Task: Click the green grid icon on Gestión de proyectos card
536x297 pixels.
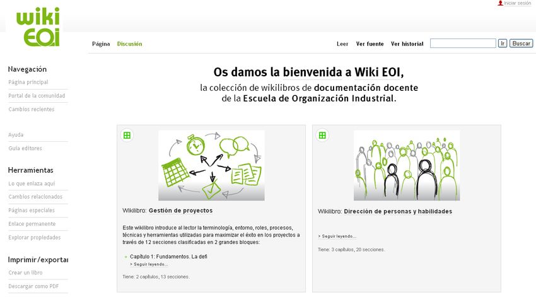Action: (x=127, y=136)
